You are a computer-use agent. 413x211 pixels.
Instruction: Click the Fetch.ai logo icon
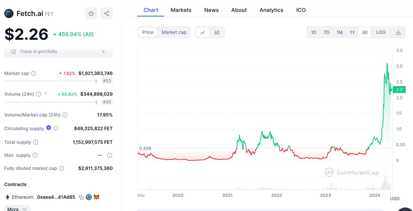coord(9,13)
